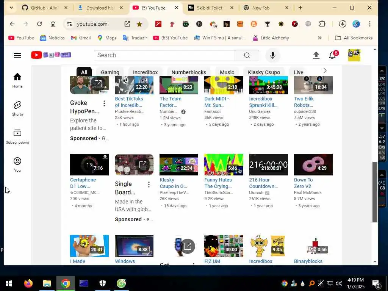
Task: Open a new browser tab
Action: coord(300,8)
